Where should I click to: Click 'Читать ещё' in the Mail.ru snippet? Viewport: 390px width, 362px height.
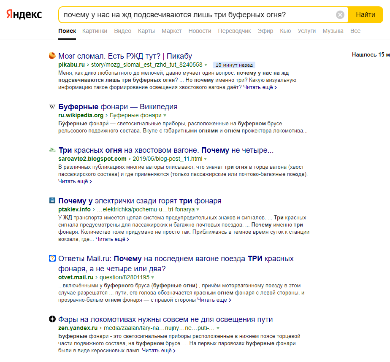click(x=214, y=300)
